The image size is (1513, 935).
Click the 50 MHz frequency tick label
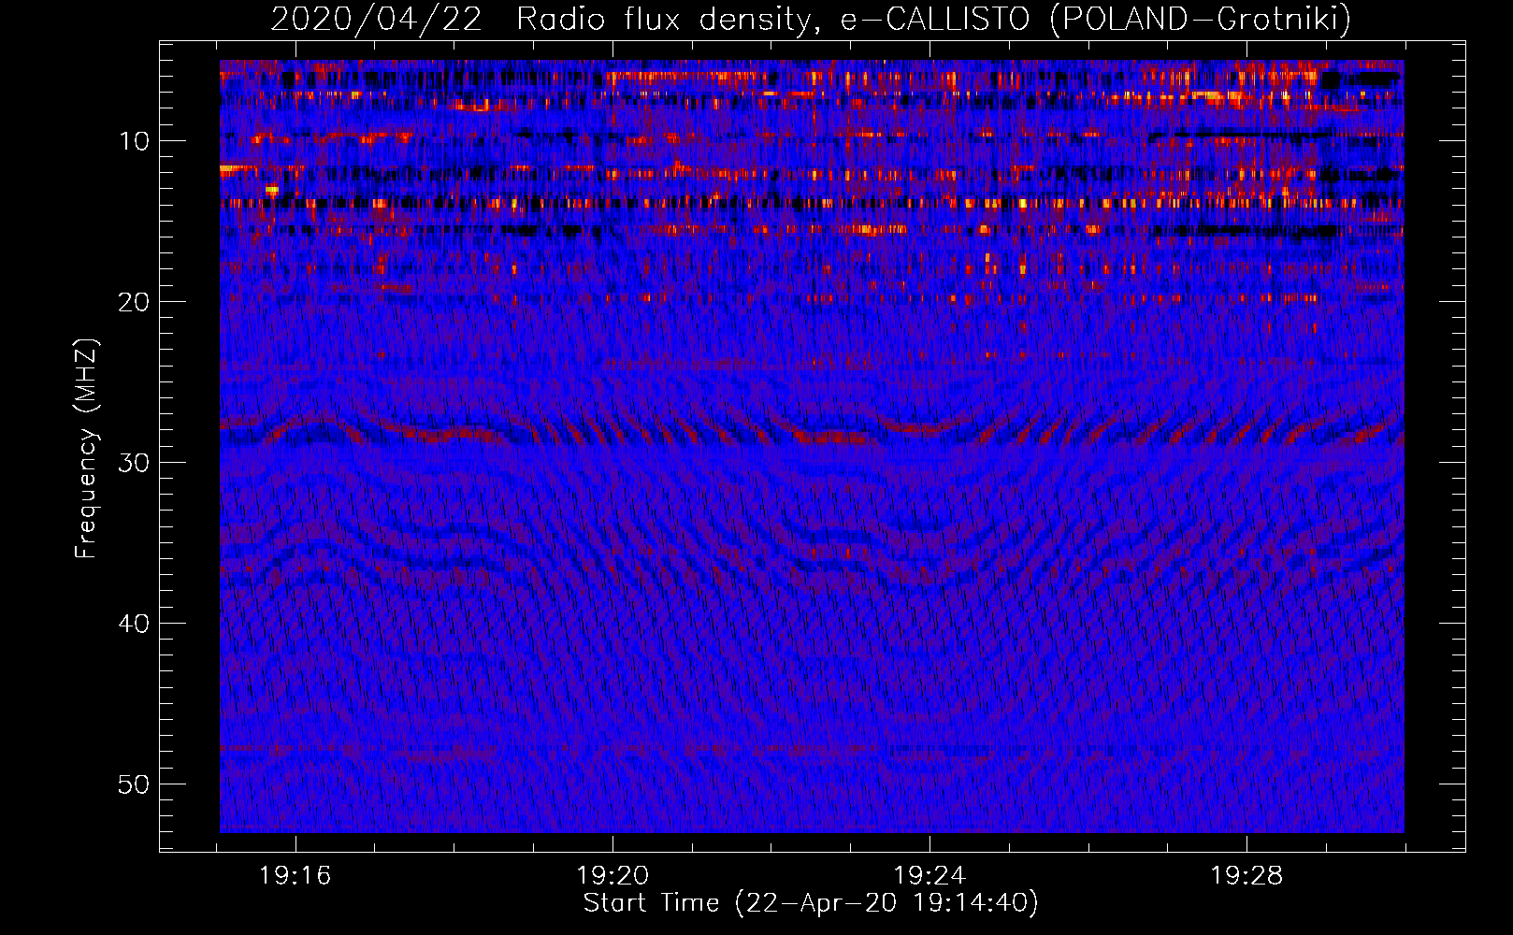pos(135,784)
